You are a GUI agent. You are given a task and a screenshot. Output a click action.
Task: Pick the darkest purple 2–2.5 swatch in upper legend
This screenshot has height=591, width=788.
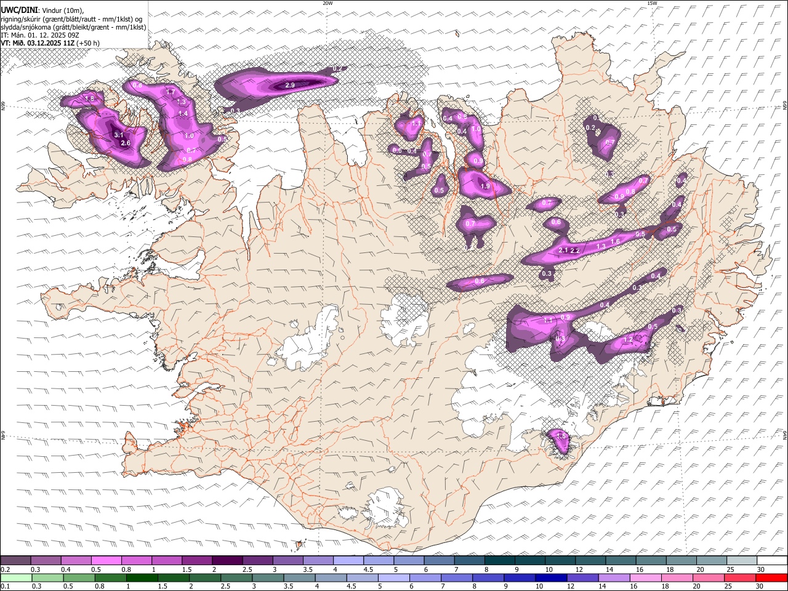pyautogui.click(x=227, y=561)
